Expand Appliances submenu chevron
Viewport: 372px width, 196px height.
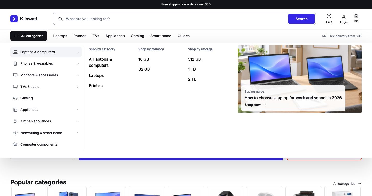coord(78,110)
